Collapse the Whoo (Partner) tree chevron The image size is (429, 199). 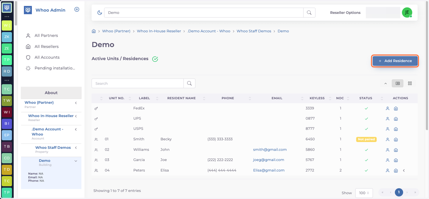pyautogui.click(x=76, y=103)
